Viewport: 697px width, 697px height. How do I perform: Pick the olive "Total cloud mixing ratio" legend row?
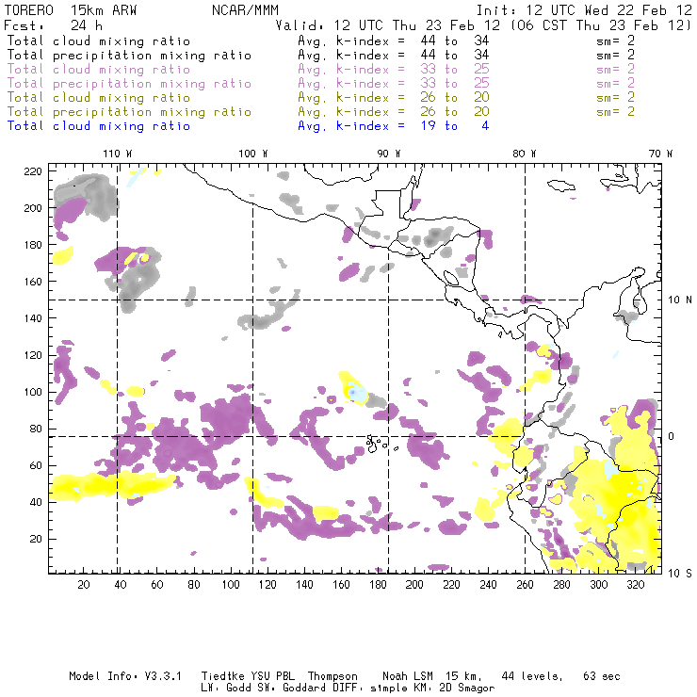click(x=321, y=97)
